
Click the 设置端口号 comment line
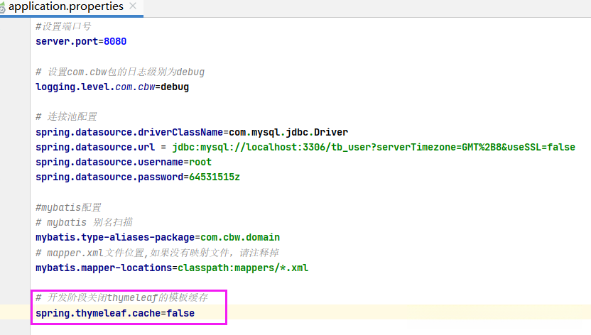tap(63, 27)
